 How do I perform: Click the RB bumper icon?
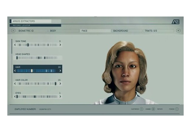[178, 31]
